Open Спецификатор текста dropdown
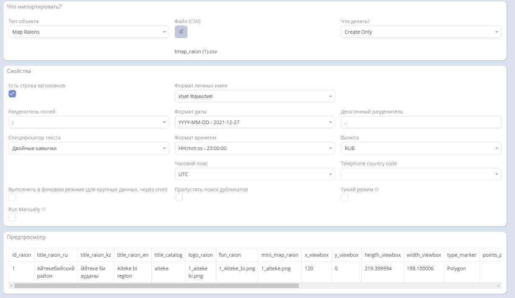This screenshot has width=515, height=298. [x=88, y=148]
